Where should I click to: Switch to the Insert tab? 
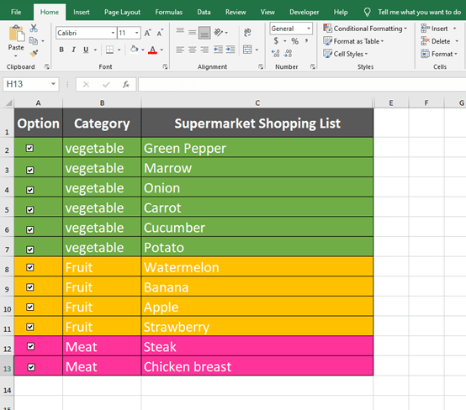click(x=82, y=12)
